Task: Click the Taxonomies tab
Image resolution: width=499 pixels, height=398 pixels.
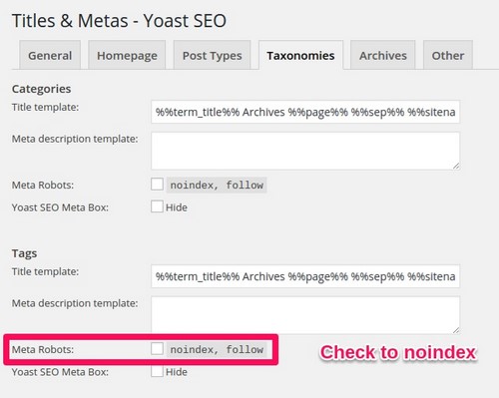Action: pyautogui.click(x=300, y=55)
